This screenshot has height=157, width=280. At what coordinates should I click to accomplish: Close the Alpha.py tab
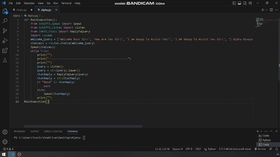(56, 10)
